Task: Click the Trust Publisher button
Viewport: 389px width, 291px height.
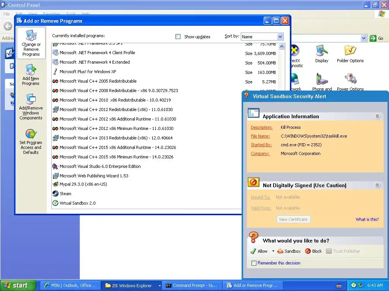Action: click(343, 251)
